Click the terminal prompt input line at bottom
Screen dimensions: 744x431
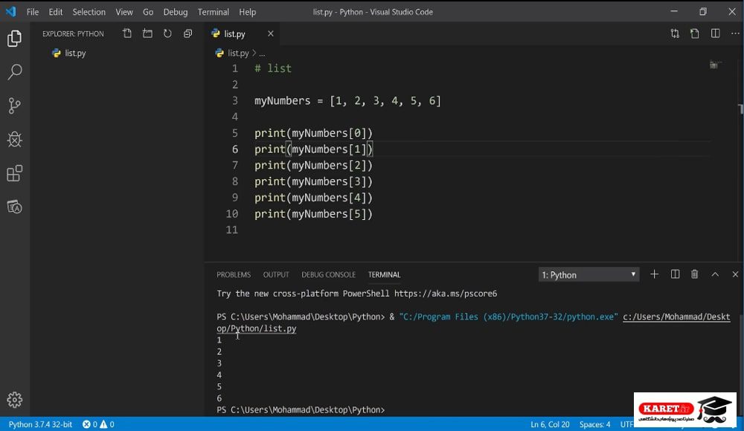pyautogui.click(x=301, y=409)
